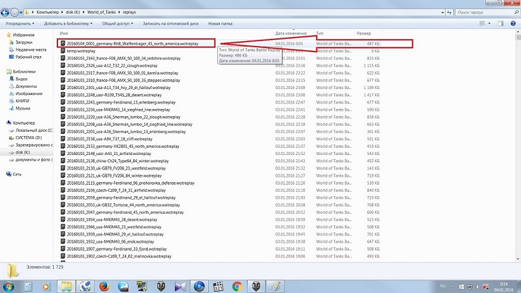Open the calculator icon in taskbar
This screenshot has height=293, width=521.
click(x=28, y=286)
